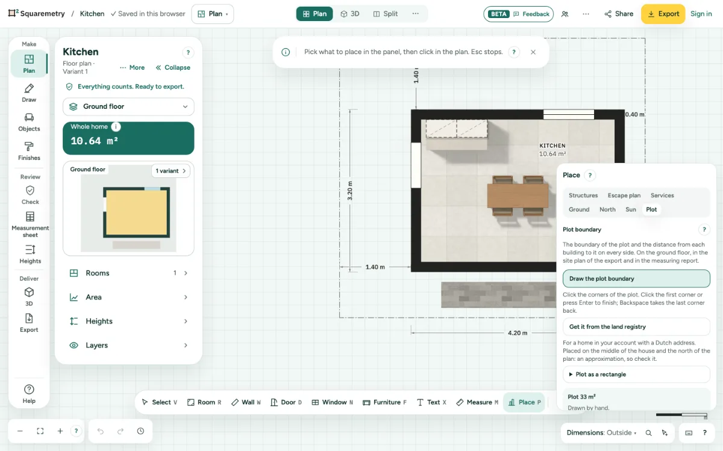The height and width of the screenshot is (451, 723).
Task: Select the Finishes paint roller icon
Action: pos(29,146)
